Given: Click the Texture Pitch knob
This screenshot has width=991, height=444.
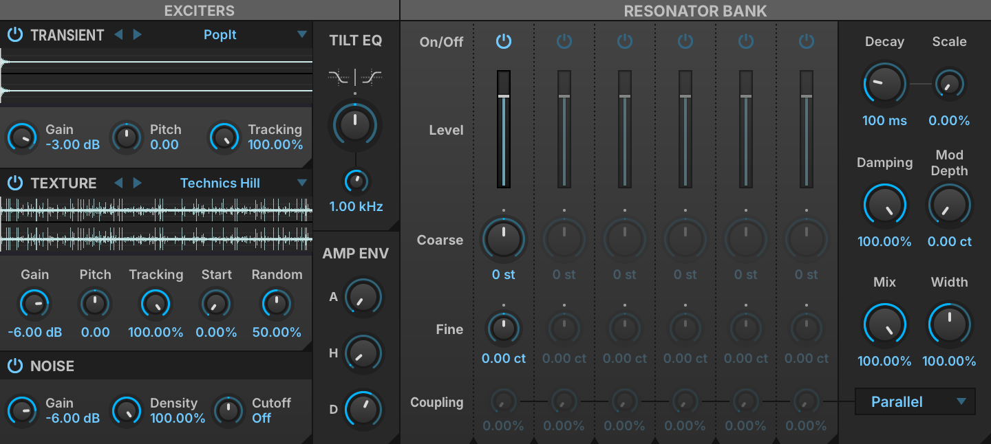Looking at the screenshot, I should 95,303.
